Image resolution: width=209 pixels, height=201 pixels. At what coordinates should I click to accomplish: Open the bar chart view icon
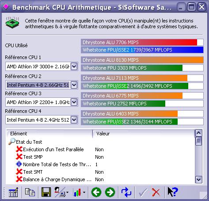click(x=77, y=192)
